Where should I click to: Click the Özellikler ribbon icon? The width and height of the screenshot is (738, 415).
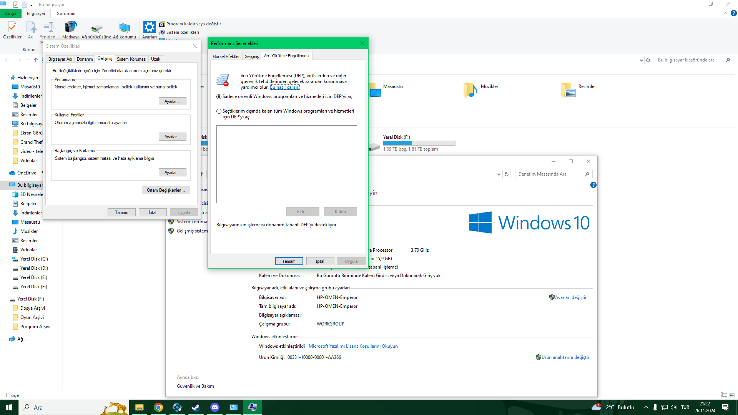[x=12, y=28]
